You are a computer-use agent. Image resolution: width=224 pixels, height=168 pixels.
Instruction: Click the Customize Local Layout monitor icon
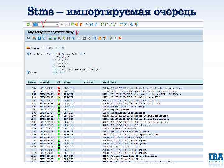point(136,24)
